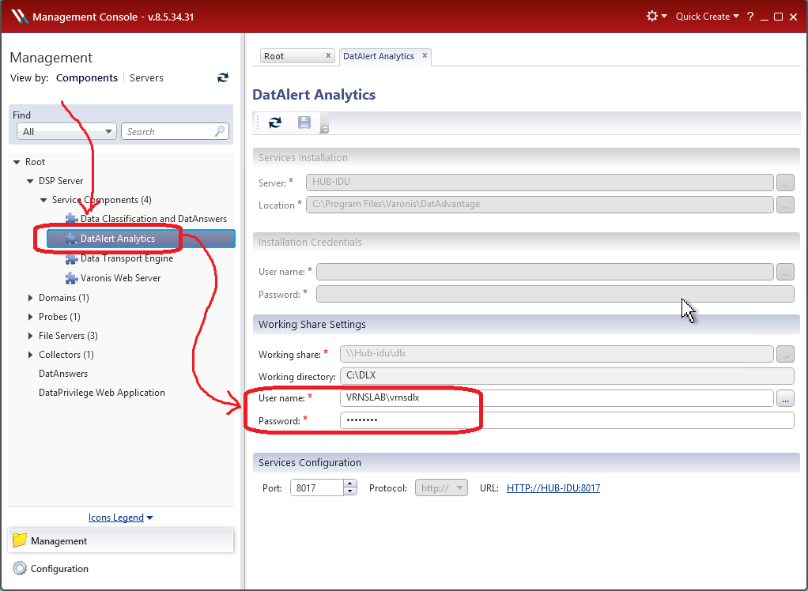Select the DSP Server tree item
This screenshot has height=591, width=808.
tap(61, 181)
